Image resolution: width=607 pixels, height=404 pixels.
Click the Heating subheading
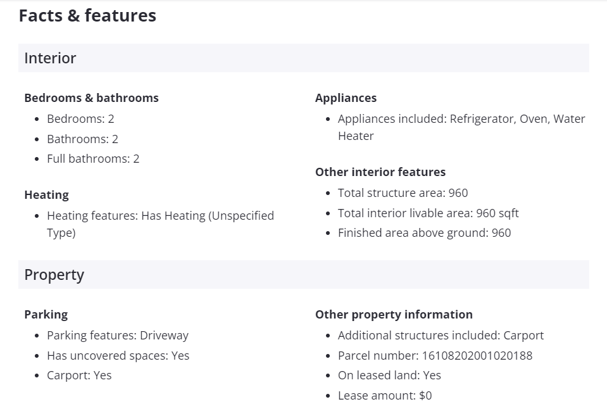[x=46, y=195]
